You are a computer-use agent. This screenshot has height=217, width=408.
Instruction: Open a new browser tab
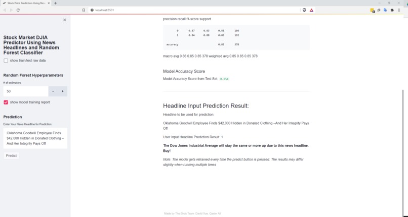55,3
